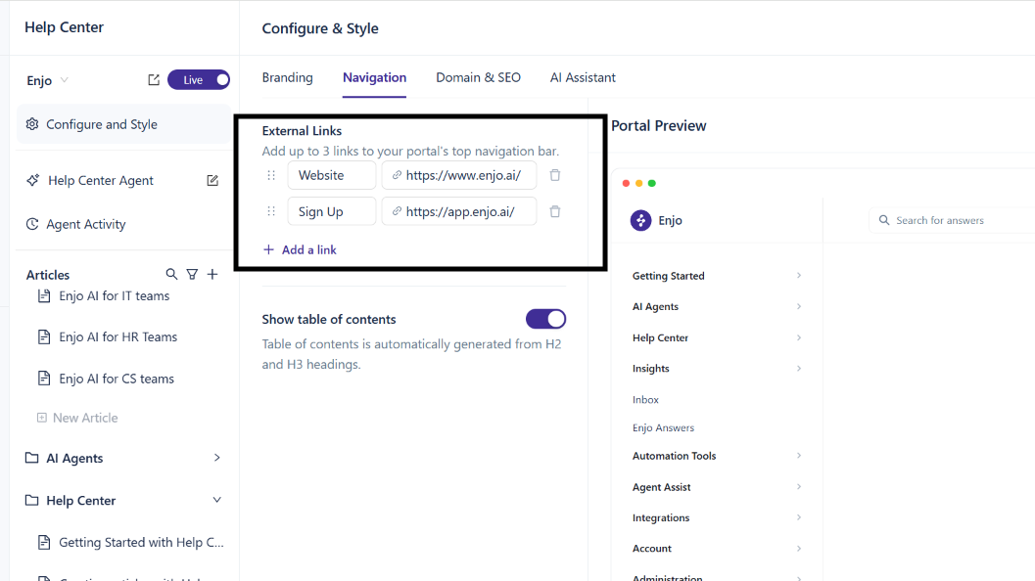This screenshot has width=1035, height=581.
Task: Open the articles filter icon
Action: pyautogui.click(x=192, y=274)
